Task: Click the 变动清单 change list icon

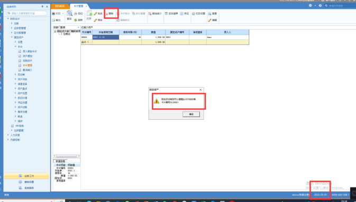Action: click(166, 14)
